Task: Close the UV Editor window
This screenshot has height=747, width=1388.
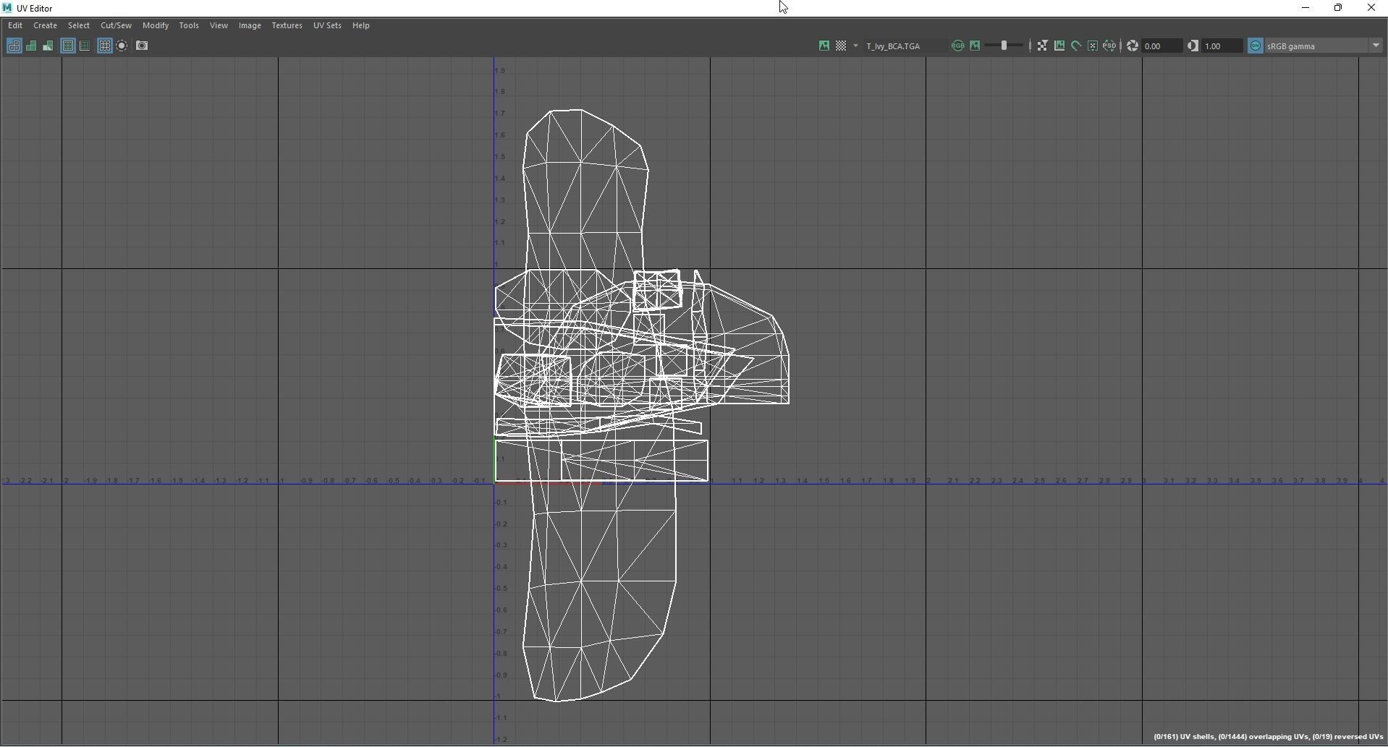Action: [x=1371, y=8]
